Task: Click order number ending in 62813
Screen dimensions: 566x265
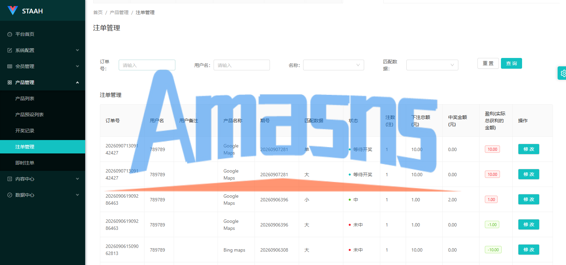Action: (x=122, y=250)
